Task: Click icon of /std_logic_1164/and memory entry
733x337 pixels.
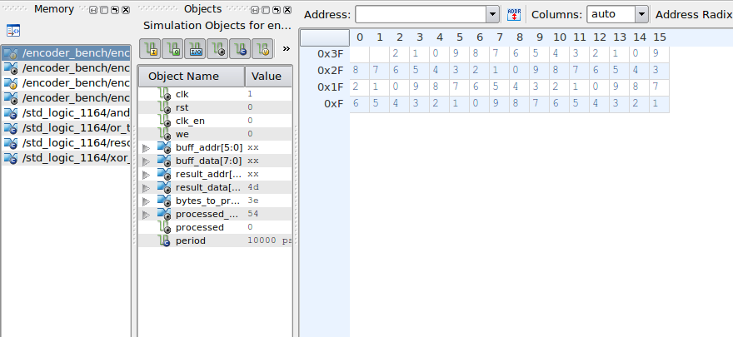Action: tap(11, 113)
